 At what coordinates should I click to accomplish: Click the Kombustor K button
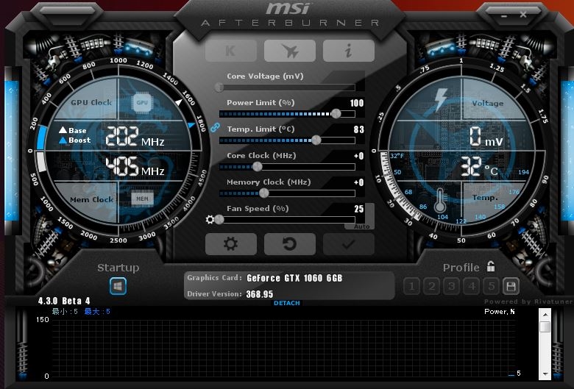tap(231, 51)
